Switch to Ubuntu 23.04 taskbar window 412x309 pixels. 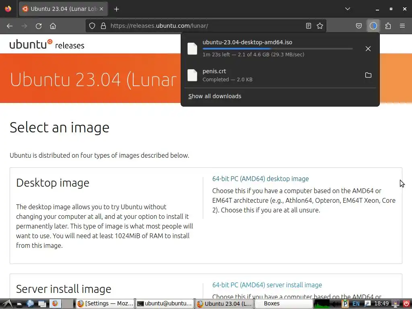click(x=225, y=303)
